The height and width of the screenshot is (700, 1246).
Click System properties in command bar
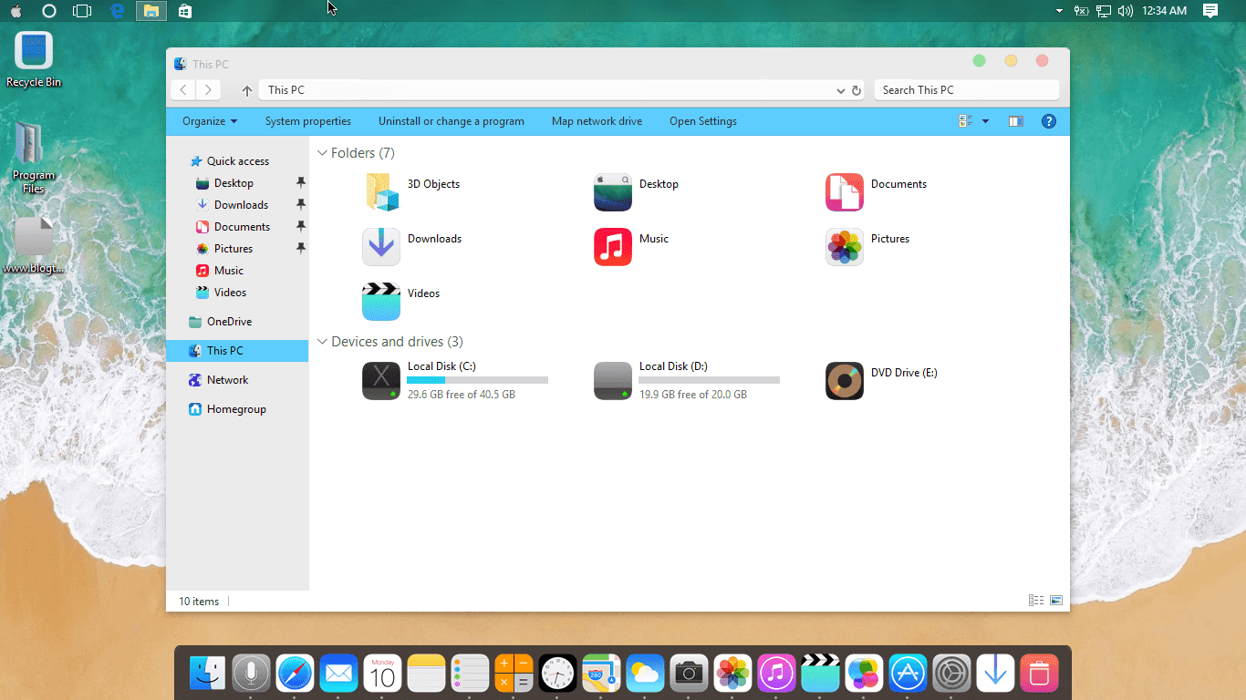click(308, 121)
